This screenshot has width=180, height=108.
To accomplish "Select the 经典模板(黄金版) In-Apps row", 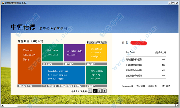I will point(146,65).
